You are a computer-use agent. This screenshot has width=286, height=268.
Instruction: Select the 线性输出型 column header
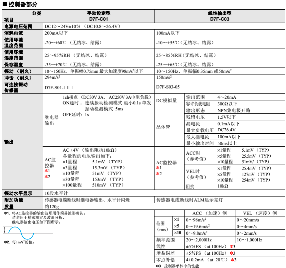pos(219,13)
